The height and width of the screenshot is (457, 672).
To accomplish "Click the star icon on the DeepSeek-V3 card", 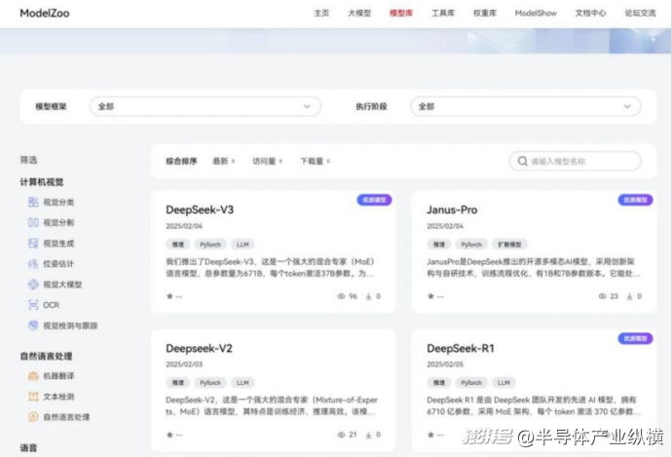I will 169,296.
